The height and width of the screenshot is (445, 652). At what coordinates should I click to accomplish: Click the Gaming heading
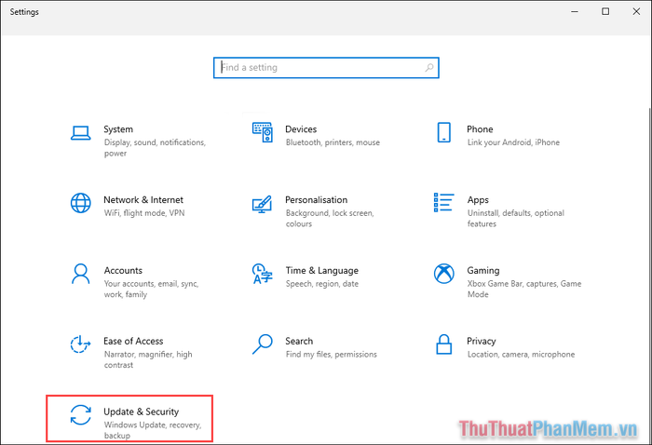click(482, 271)
